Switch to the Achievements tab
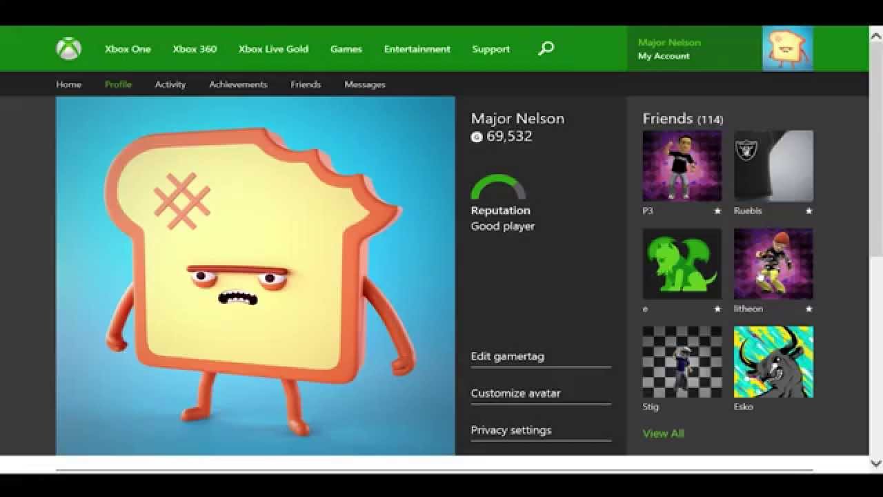Screen dimensions: 883x497 [238, 84]
